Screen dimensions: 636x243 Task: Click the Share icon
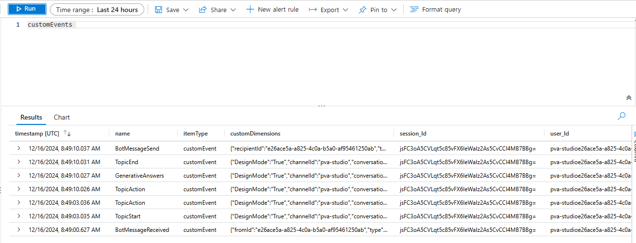203,10
